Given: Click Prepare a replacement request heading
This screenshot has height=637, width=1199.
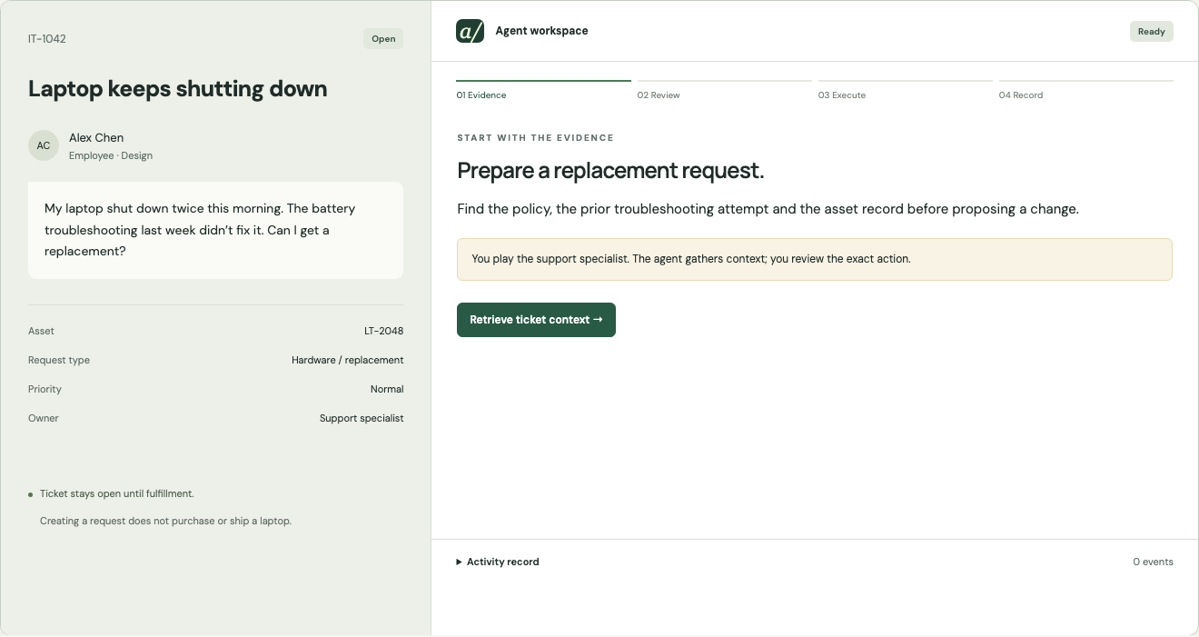Looking at the screenshot, I should pyautogui.click(x=610, y=171).
